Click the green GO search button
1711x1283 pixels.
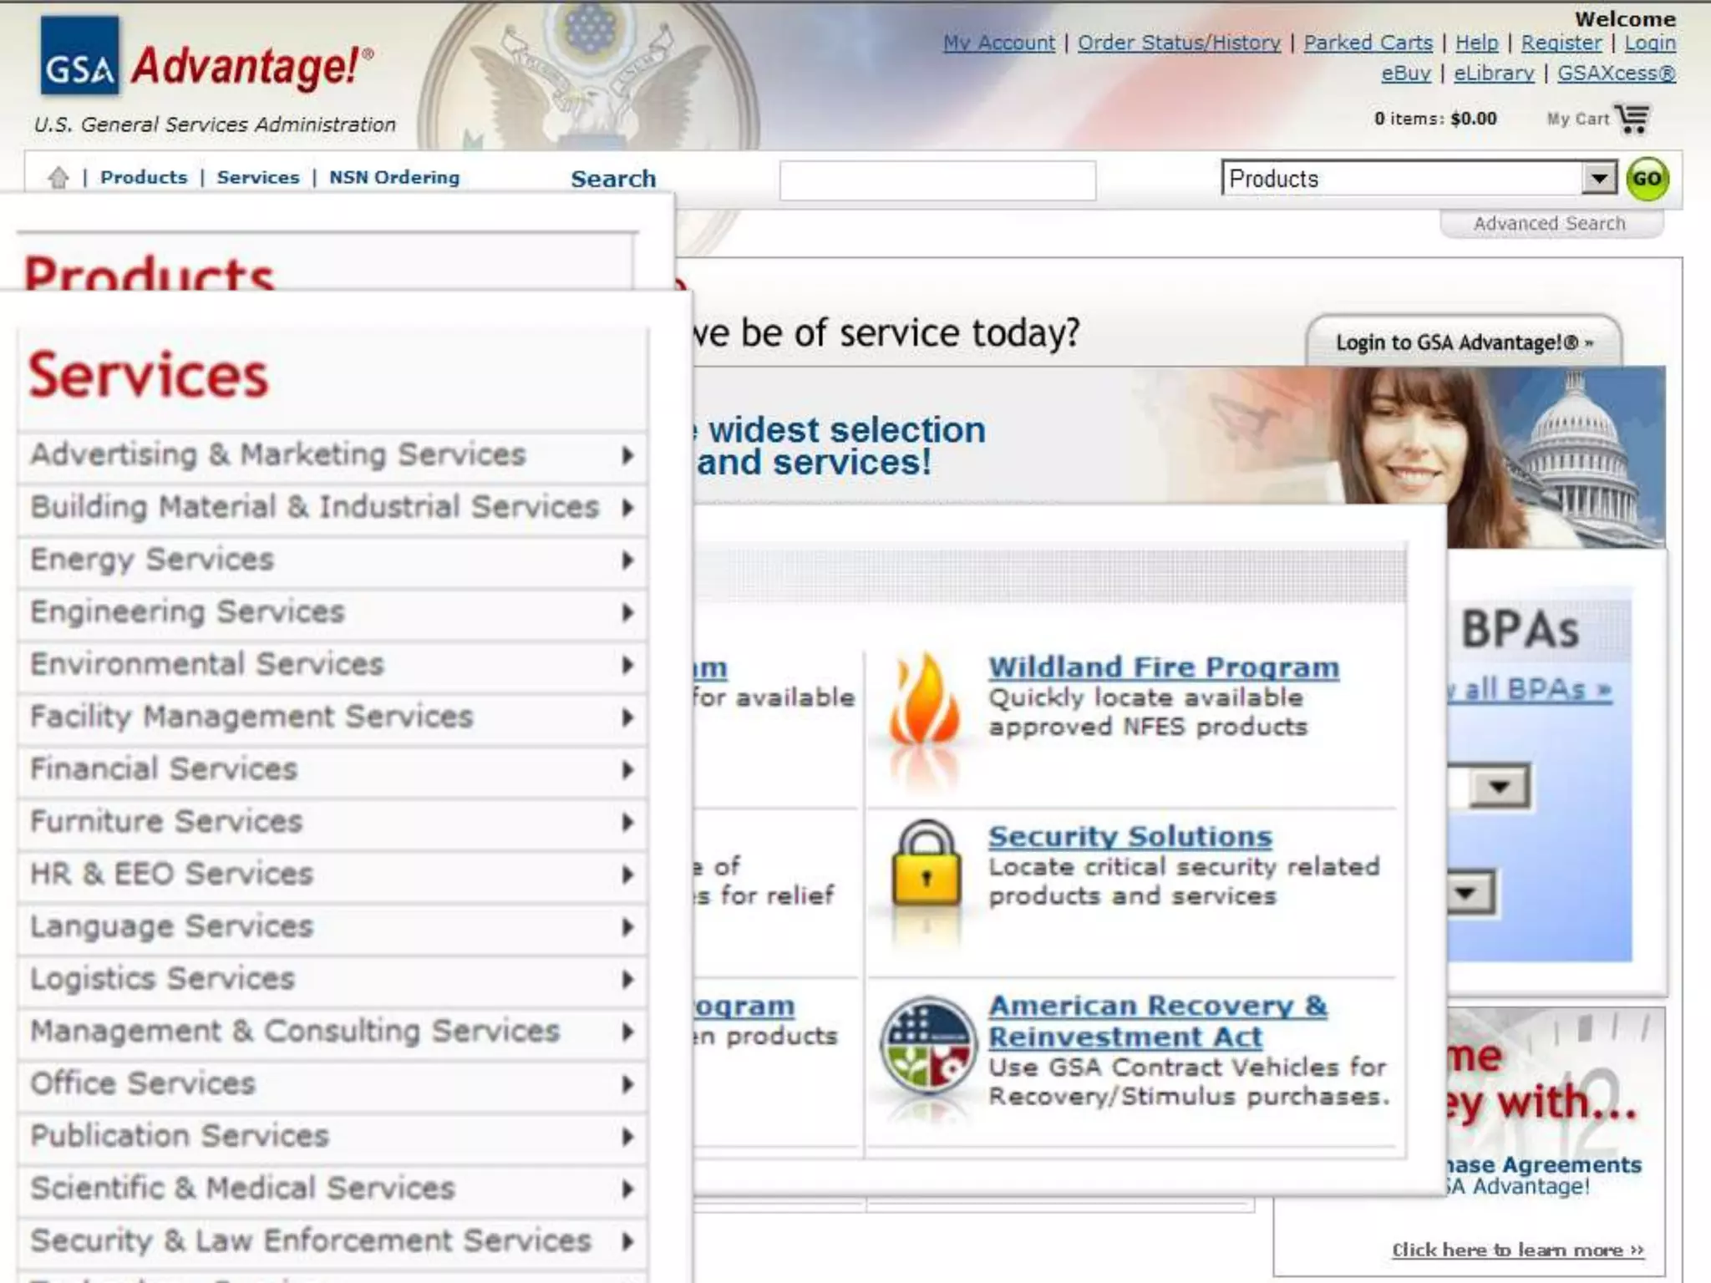click(1647, 179)
